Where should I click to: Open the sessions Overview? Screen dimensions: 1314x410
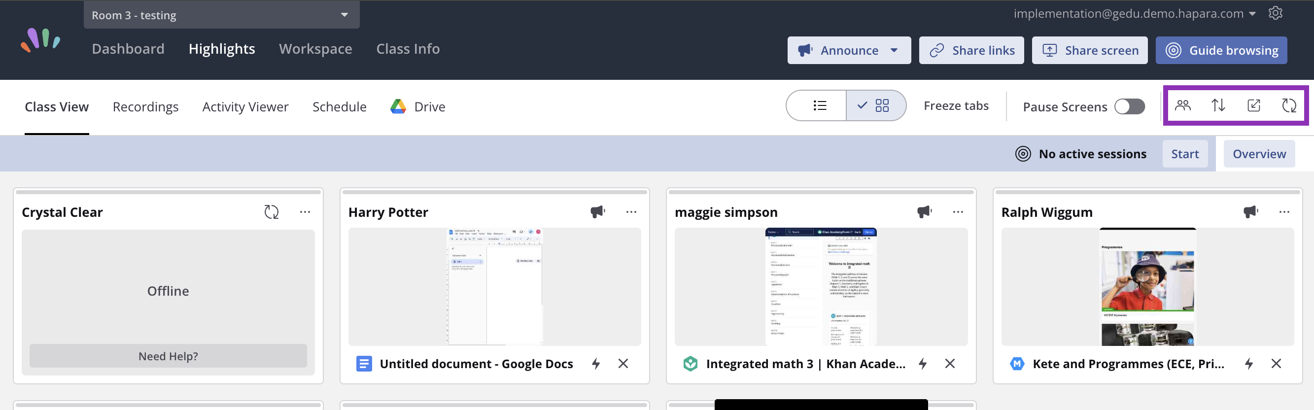coord(1259,153)
